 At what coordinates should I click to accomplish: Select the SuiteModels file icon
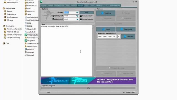point(26,44)
